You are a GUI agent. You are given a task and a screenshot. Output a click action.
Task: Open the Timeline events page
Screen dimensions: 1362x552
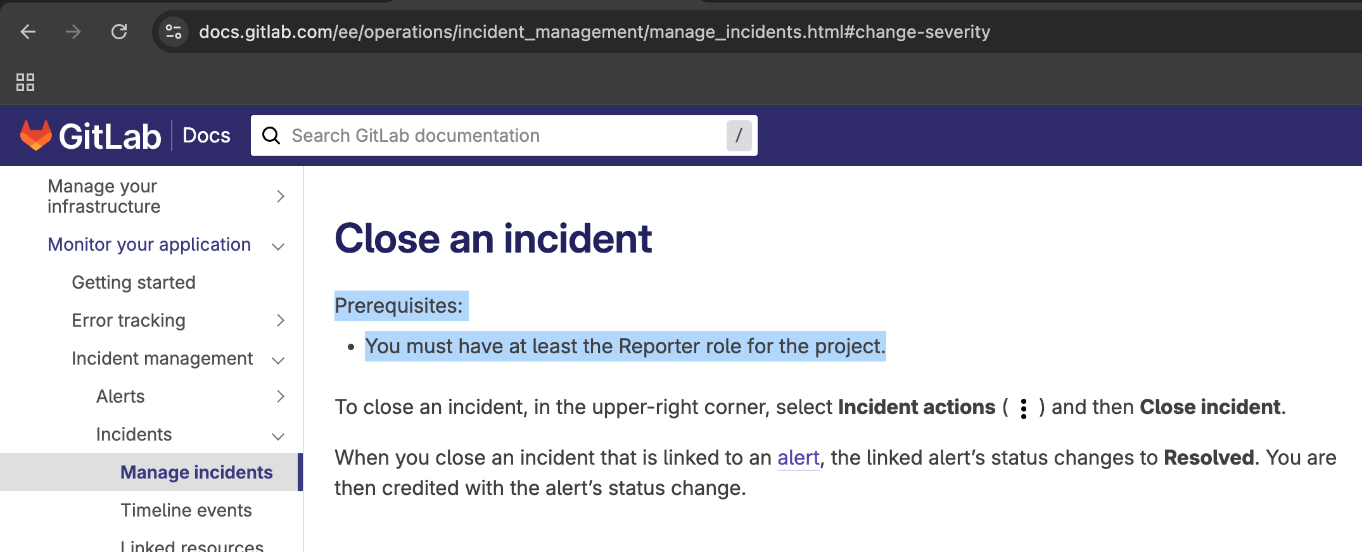(186, 510)
